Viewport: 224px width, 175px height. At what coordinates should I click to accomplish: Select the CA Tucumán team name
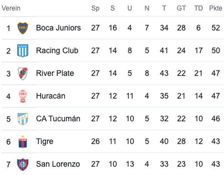(58, 118)
